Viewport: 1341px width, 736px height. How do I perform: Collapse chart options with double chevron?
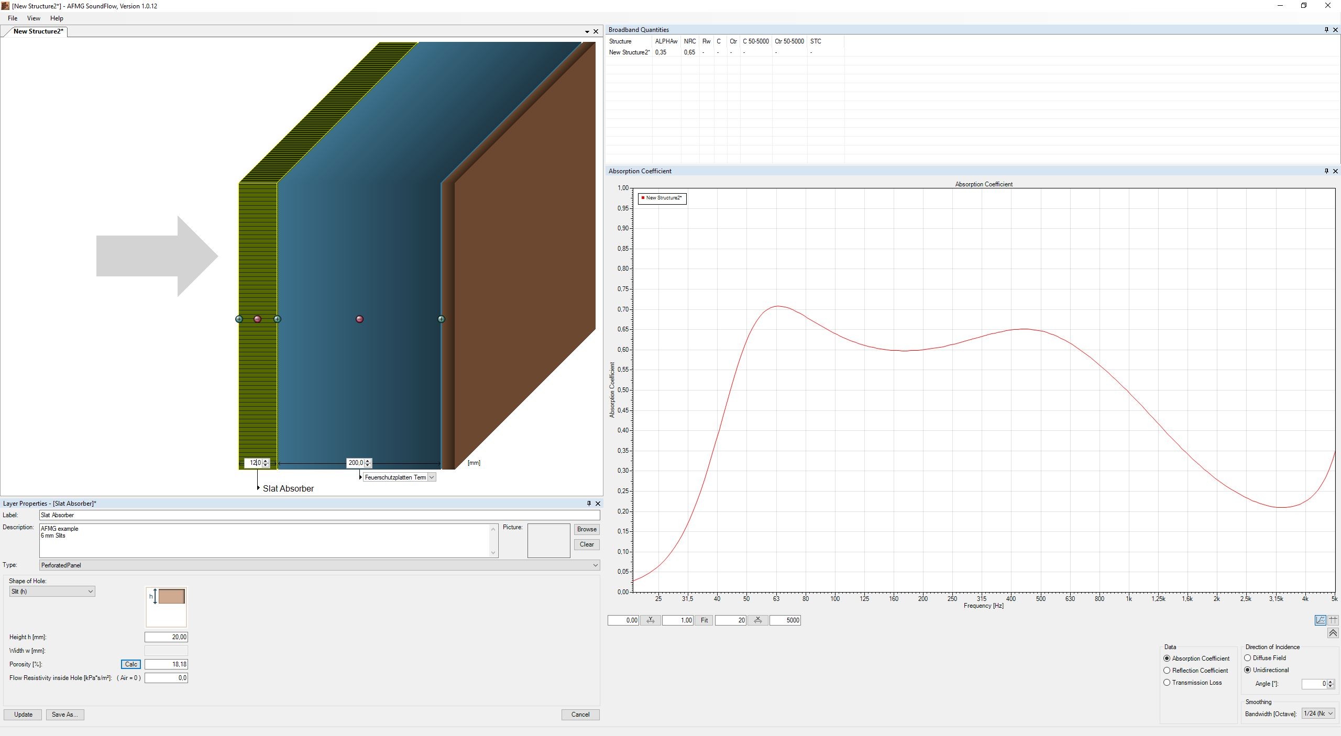pos(1333,633)
